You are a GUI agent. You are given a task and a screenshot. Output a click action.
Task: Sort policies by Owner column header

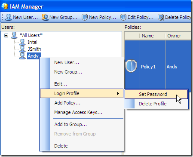point(178,36)
